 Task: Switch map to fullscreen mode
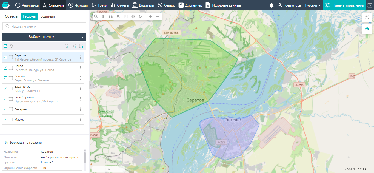pyautogui.click(x=367, y=17)
